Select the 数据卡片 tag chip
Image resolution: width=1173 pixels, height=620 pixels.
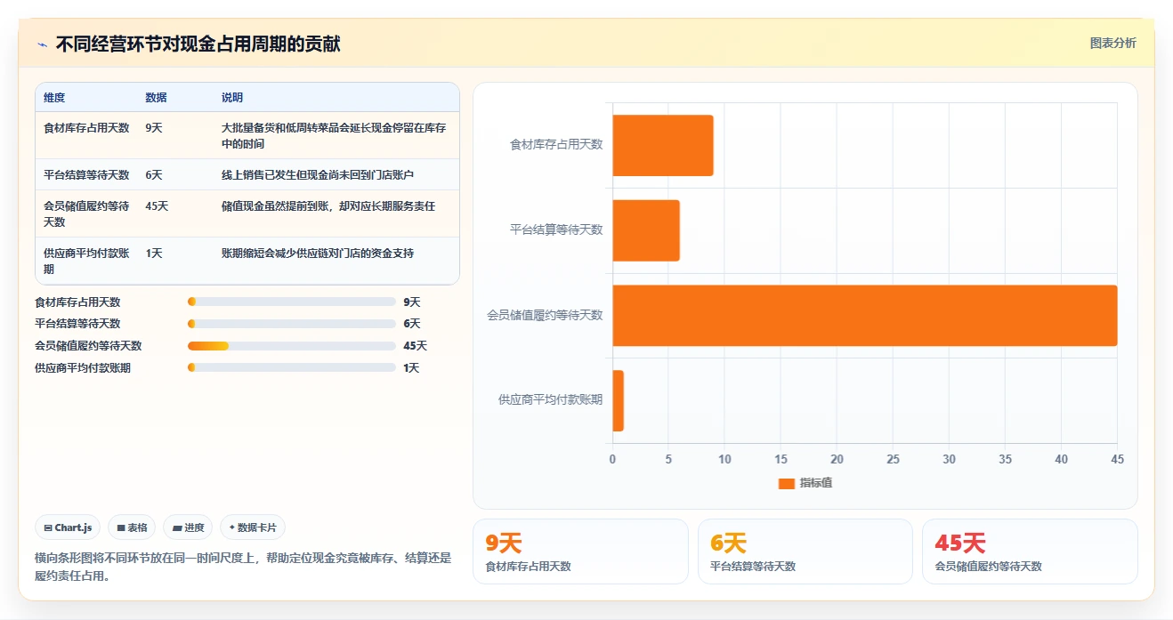[x=252, y=527]
